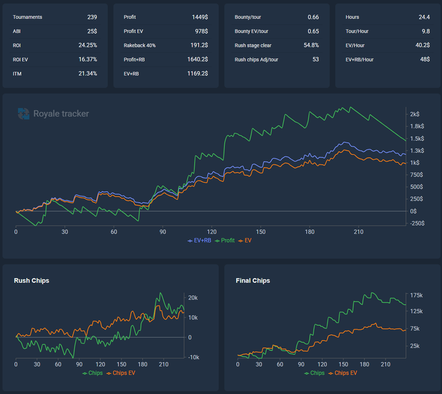Click the ABI value 25$
This screenshot has height=394, width=442.
click(92, 32)
